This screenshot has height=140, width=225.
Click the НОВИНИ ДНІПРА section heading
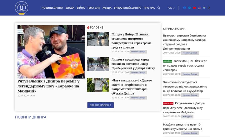coord(31,117)
